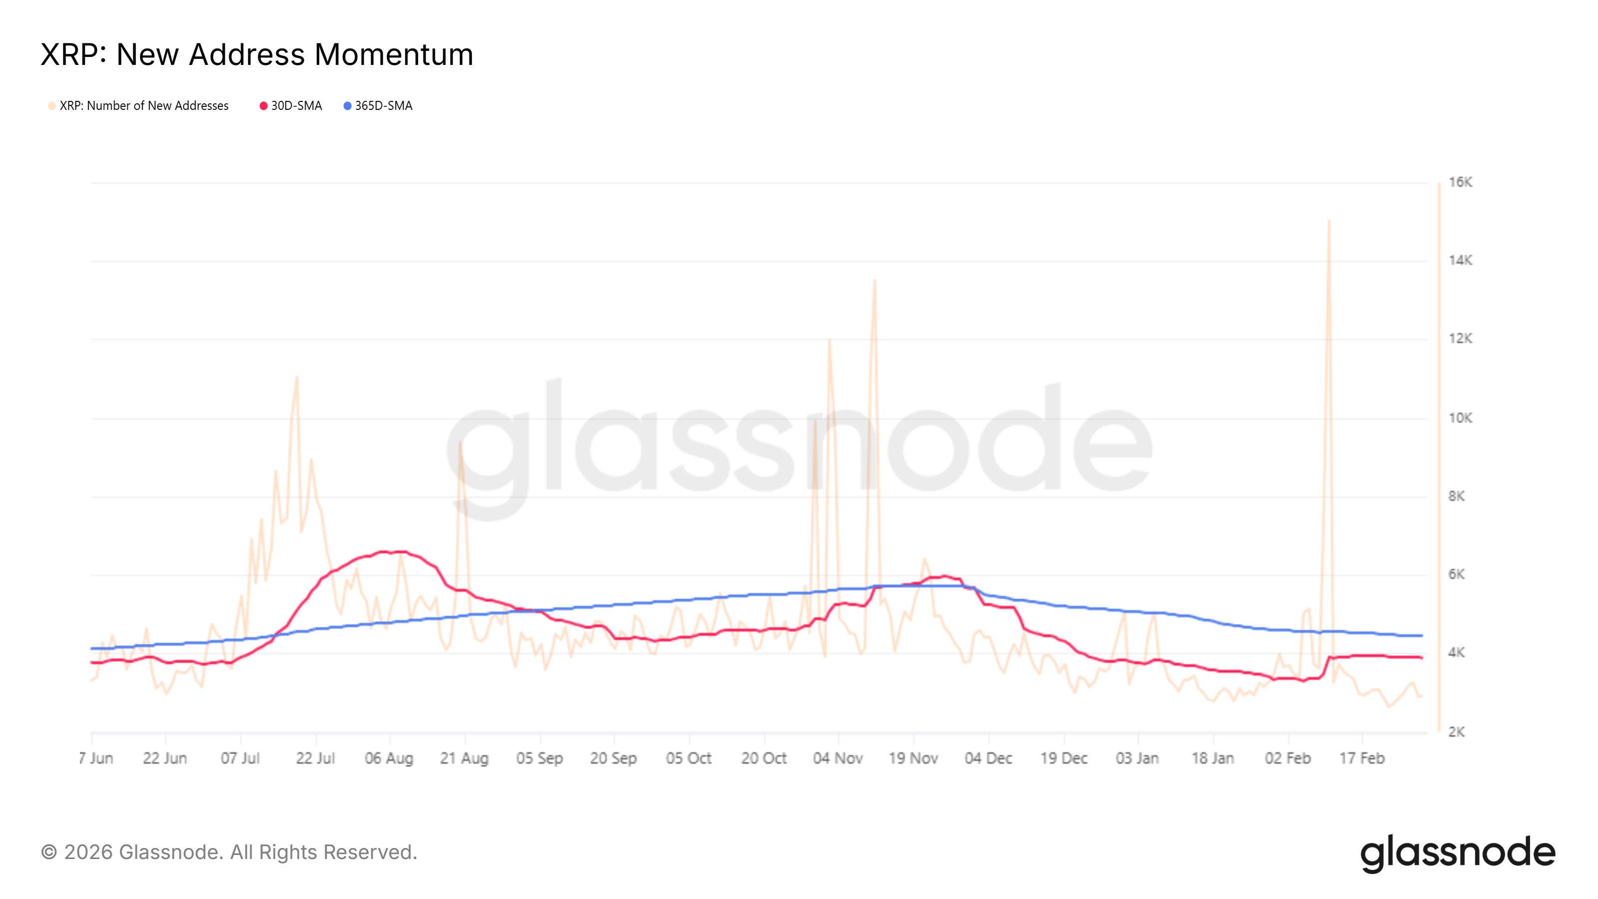Select the 04 Nov x-axis tick label
Viewport: 1598px width, 899px height.
pyautogui.click(x=838, y=759)
